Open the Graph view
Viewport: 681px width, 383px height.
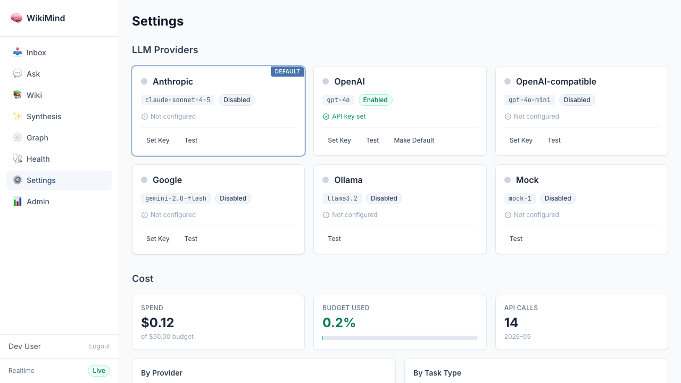click(x=59, y=138)
